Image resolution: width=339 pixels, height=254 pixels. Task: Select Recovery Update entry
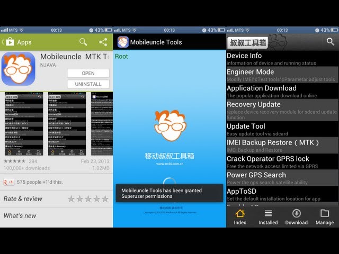282,110
